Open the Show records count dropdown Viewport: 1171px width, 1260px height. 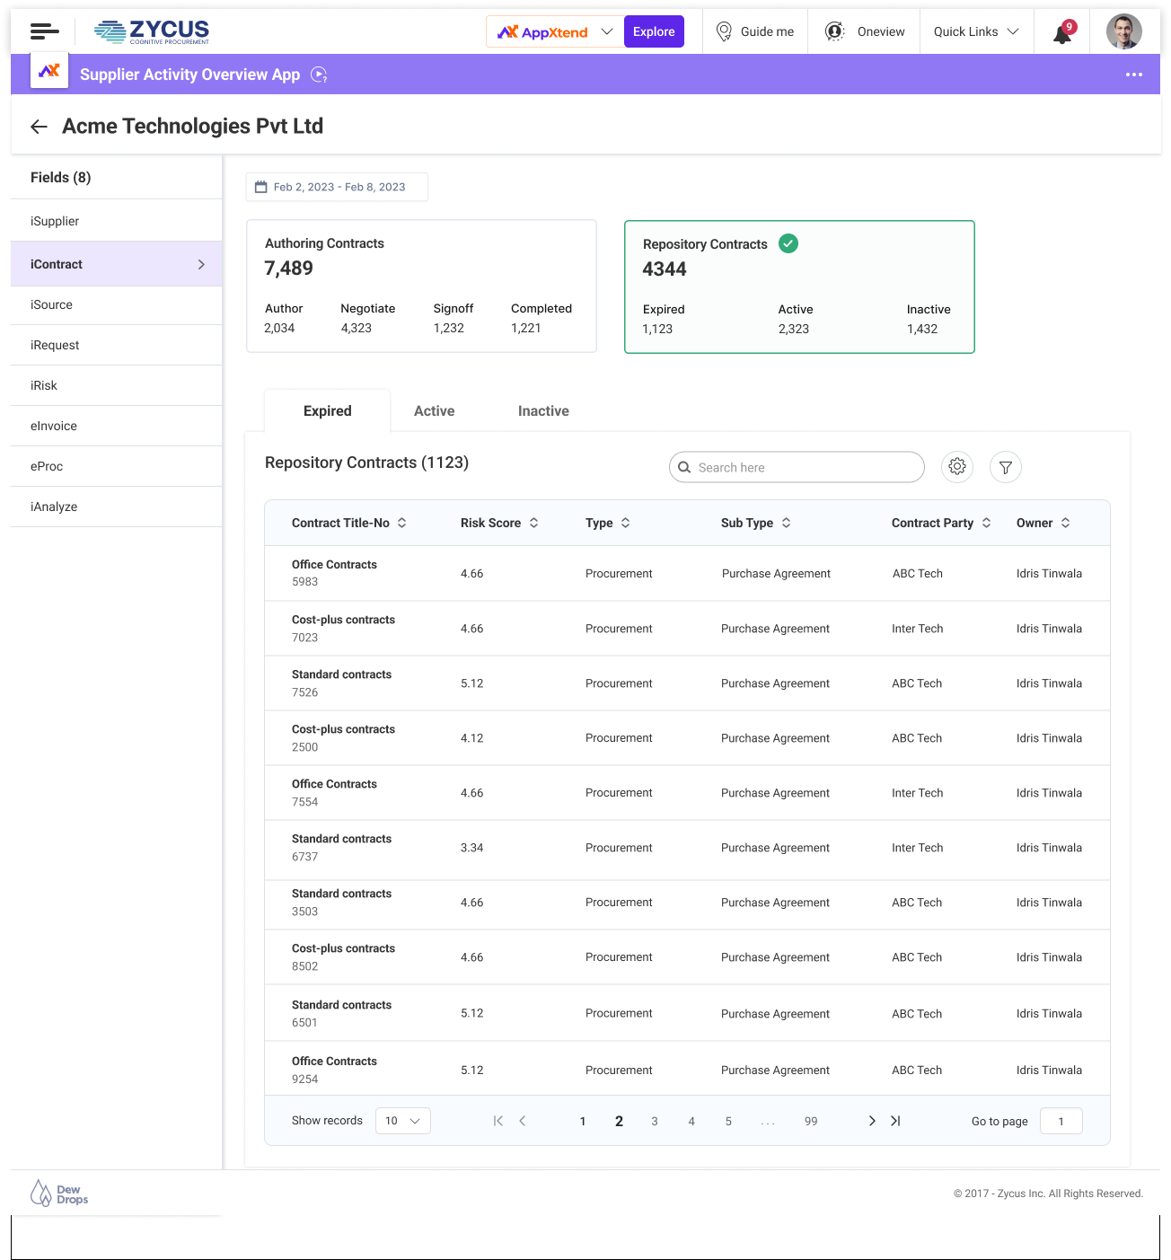tap(402, 1121)
